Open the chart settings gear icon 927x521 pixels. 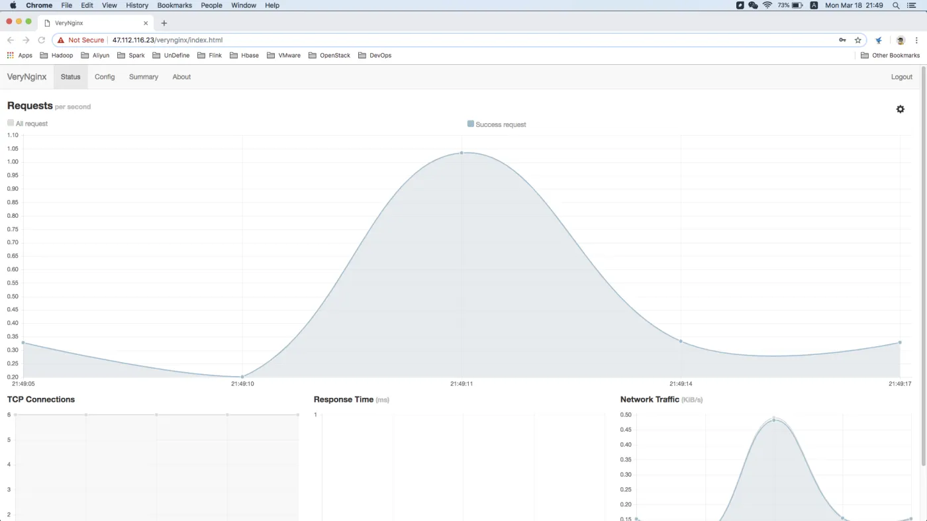900,109
